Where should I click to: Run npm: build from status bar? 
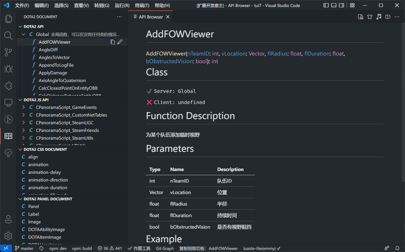[x=82, y=249]
